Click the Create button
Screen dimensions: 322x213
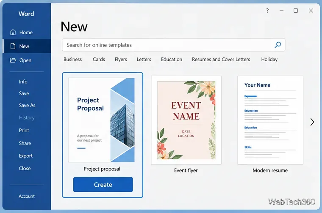tap(103, 185)
